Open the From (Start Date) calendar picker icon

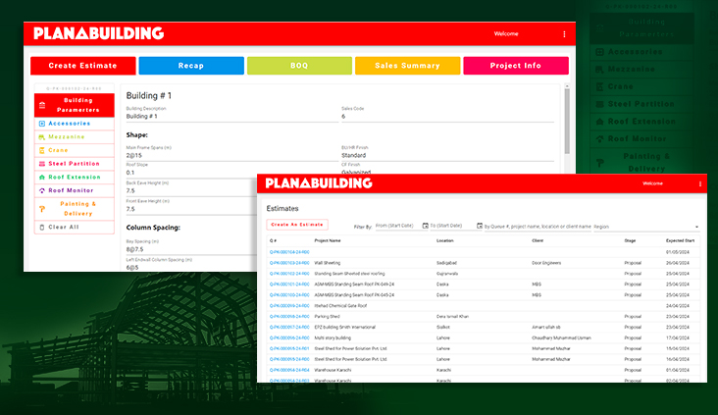(x=426, y=226)
